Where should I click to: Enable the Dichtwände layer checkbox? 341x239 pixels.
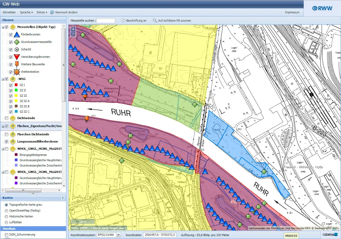click(x=6, y=118)
